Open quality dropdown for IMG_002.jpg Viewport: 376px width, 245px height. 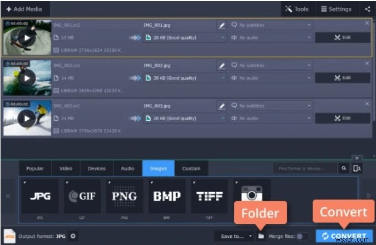pyautogui.click(x=185, y=78)
